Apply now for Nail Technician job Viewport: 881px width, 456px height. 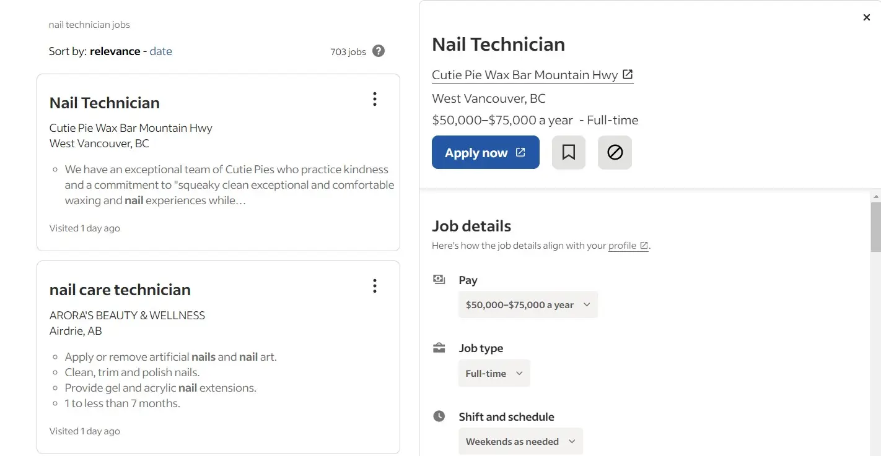(486, 152)
